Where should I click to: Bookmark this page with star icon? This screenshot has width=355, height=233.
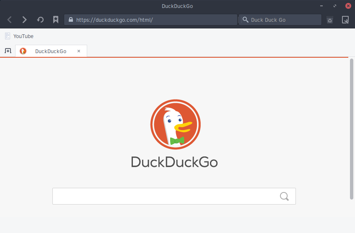[56, 20]
